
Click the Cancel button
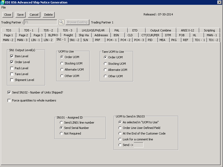34,15
